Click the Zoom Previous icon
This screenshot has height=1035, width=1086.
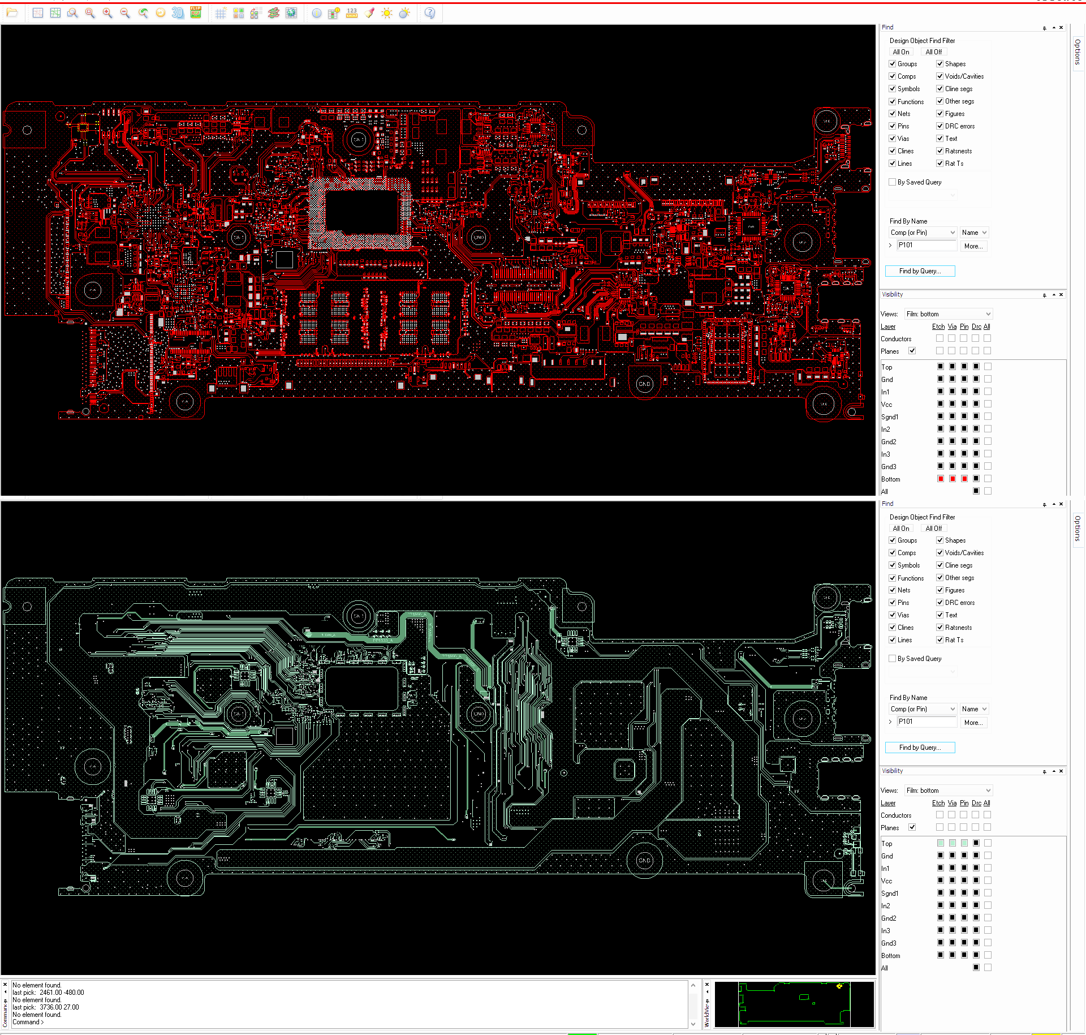143,13
